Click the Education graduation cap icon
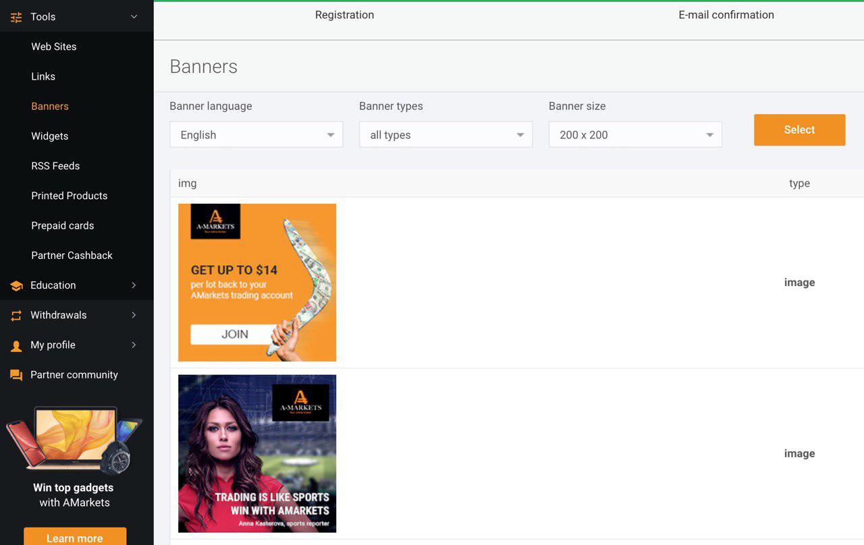 point(16,286)
